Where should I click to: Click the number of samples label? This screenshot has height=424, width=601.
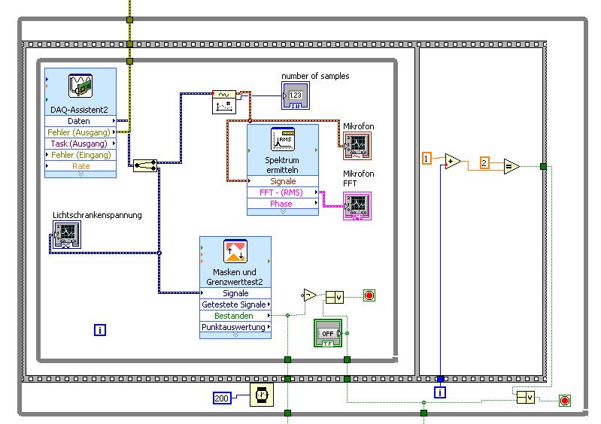315,76
